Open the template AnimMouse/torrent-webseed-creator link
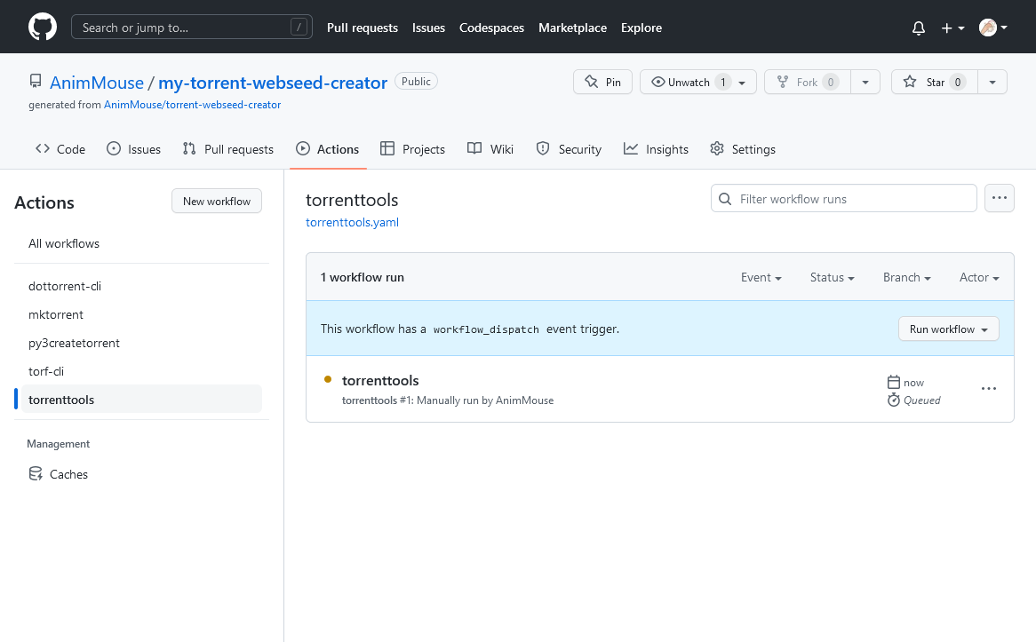1036x642 pixels. 192,105
